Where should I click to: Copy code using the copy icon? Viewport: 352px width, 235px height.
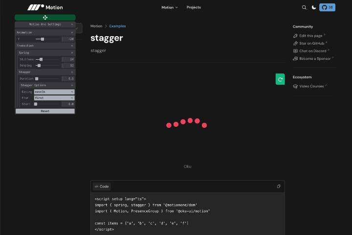click(x=279, y=186)
